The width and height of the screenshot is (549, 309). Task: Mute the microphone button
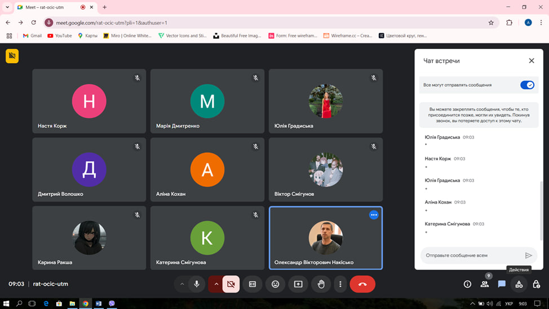tap(197, 284)
